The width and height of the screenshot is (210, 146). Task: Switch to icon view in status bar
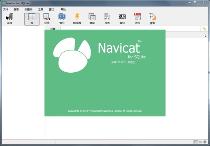[x=196, y=142]
